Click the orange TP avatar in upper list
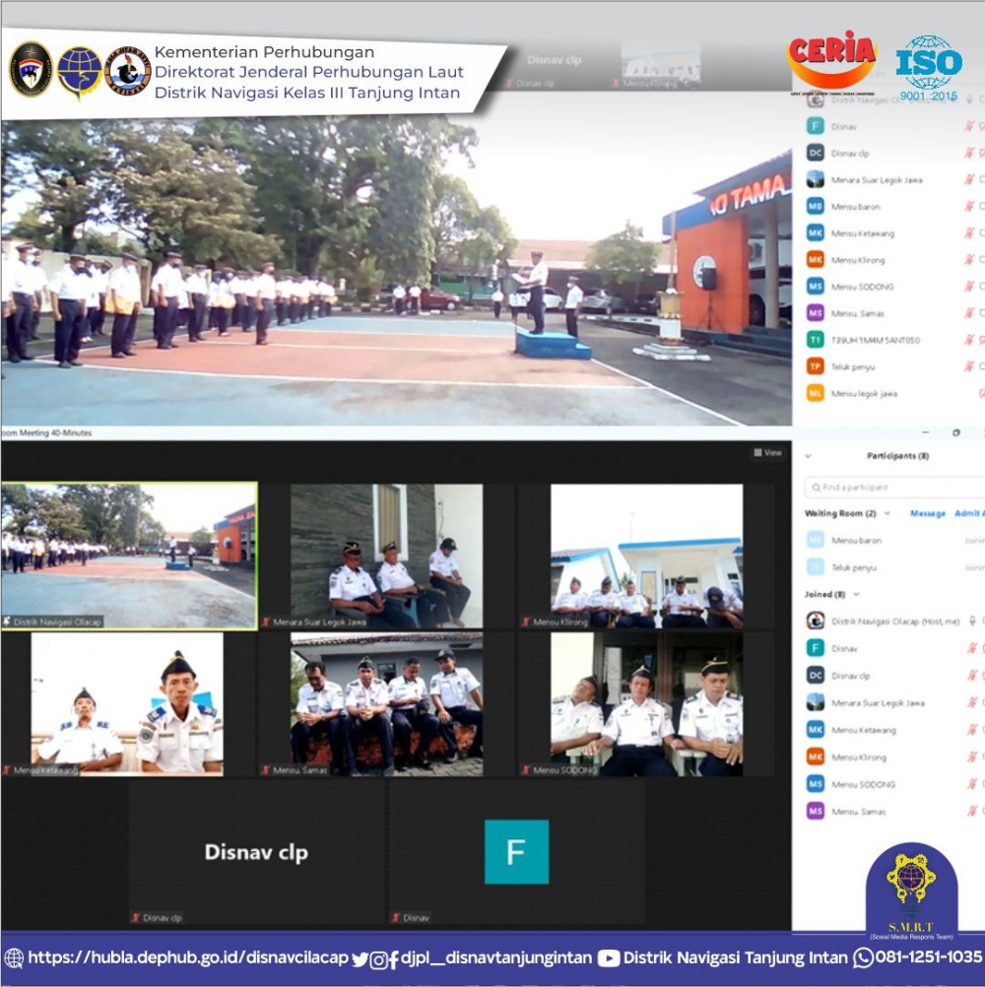This screenshot has width=985, height=987. pos(816,366)
